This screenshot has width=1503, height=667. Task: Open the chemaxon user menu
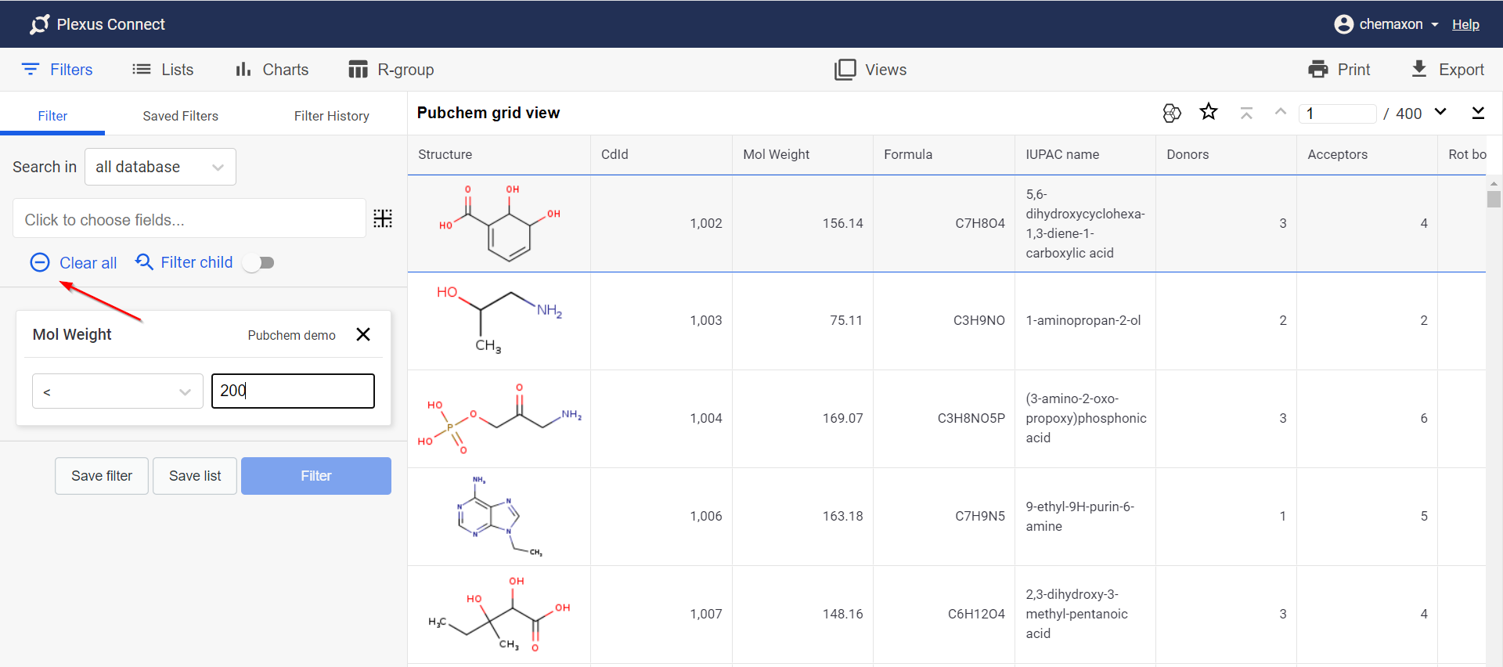[x=1386, y=24]
